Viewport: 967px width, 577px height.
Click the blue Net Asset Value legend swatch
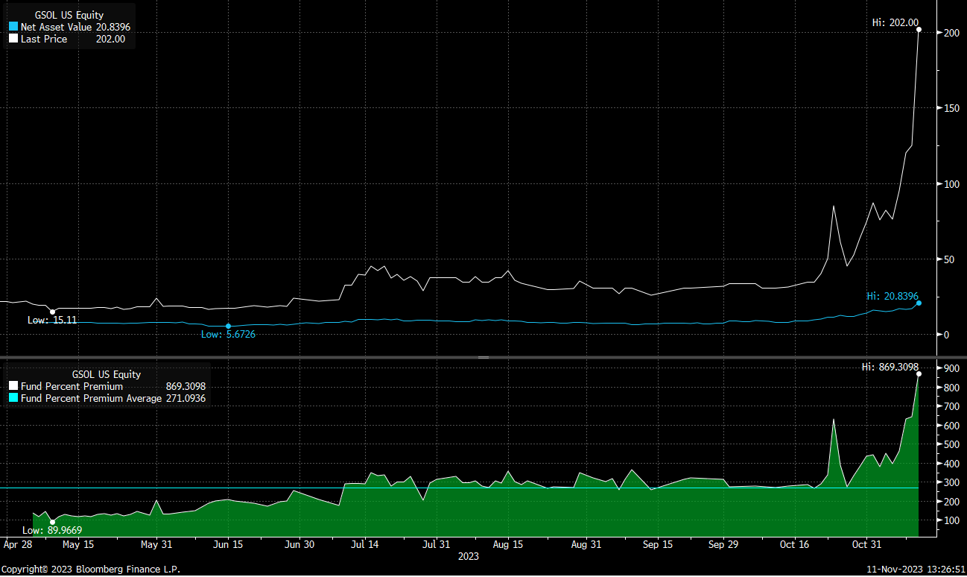click(x=13, y=27)
